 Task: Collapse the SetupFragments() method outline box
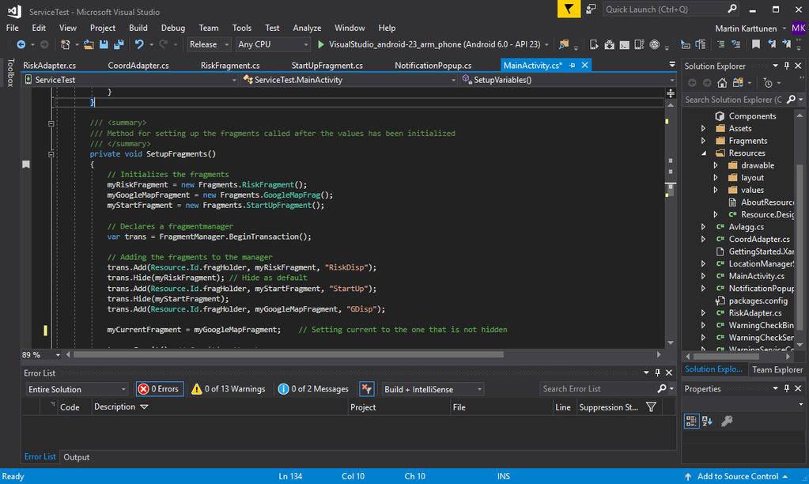click(x=51, y=154)
